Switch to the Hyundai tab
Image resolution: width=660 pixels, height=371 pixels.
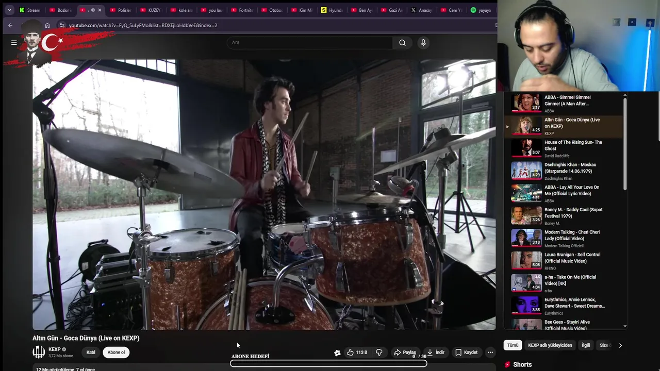tap(333, 10)
